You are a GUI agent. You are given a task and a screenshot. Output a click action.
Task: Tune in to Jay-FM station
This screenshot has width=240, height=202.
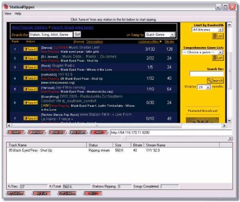click(x=31, y=89)
